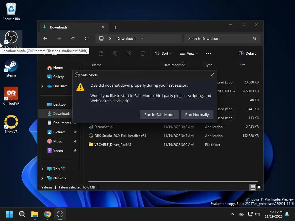Open taskbar Search
The width and height of the screenshot is (295, 221).
click(22, 214)
